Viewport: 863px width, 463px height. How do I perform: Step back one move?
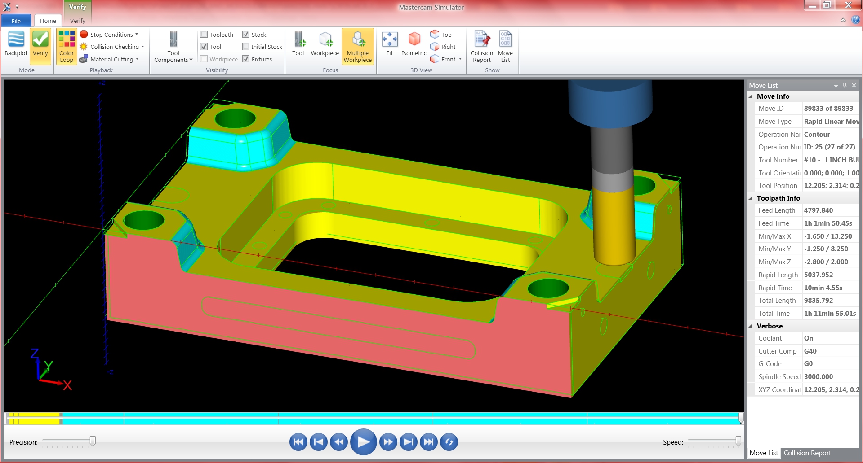319,442
